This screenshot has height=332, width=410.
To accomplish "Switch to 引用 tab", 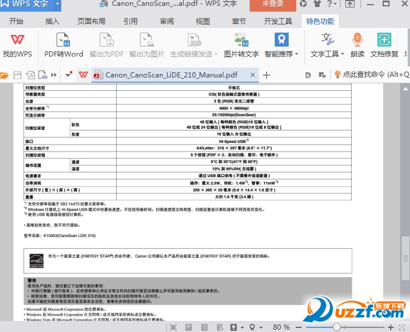I will (x=131, y=21).
